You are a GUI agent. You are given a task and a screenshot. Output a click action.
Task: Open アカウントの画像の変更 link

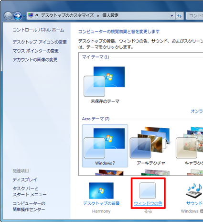click(x=35, y=60)
